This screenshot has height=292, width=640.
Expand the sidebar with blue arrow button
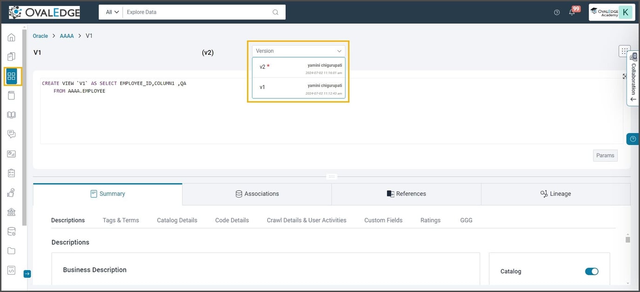(27, 274)
